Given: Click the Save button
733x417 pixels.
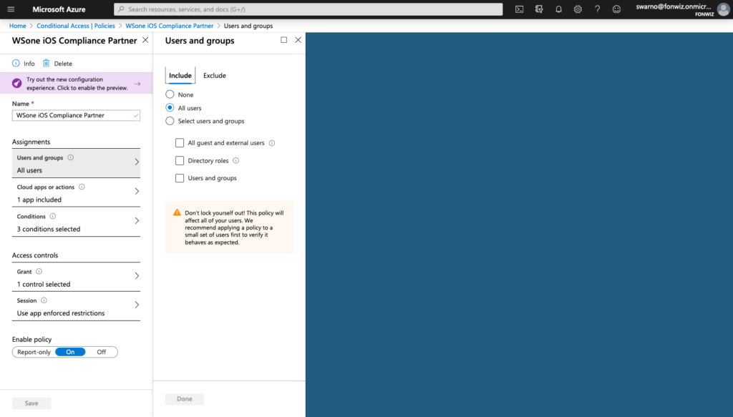Looking at the screenshot, I should (31, 403).
